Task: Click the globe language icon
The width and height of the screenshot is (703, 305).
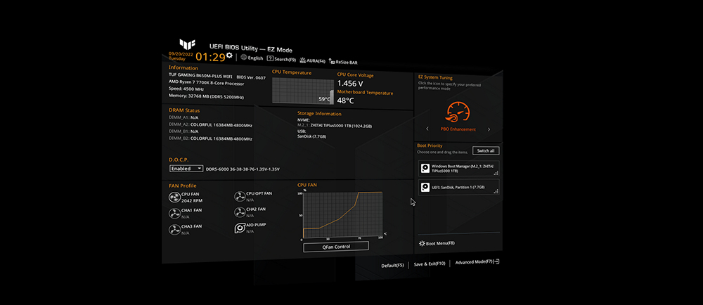Action: coord(244,58)
